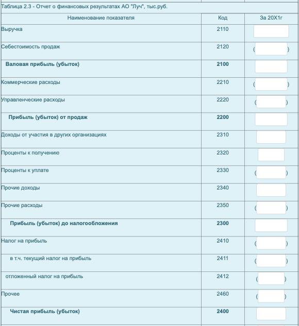
Task: Click the отложенный налог 2412 input box
Action: point(271,279)
